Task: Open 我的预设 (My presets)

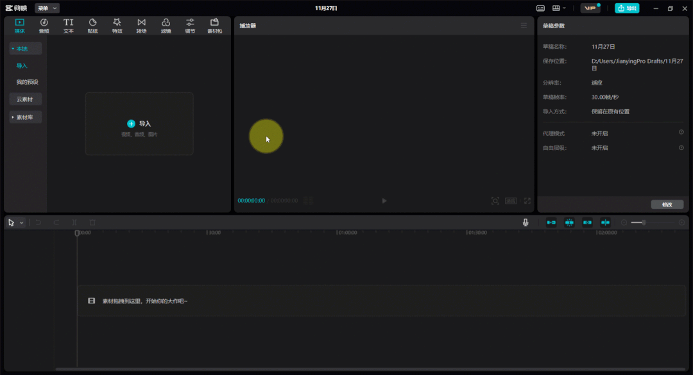Action: click(27, 82)
